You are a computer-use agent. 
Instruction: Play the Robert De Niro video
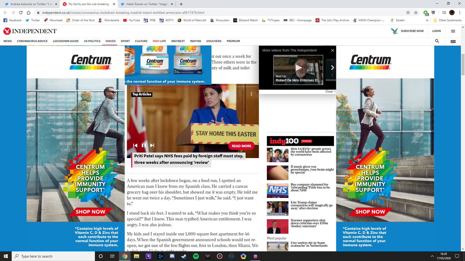pos(298,68)
